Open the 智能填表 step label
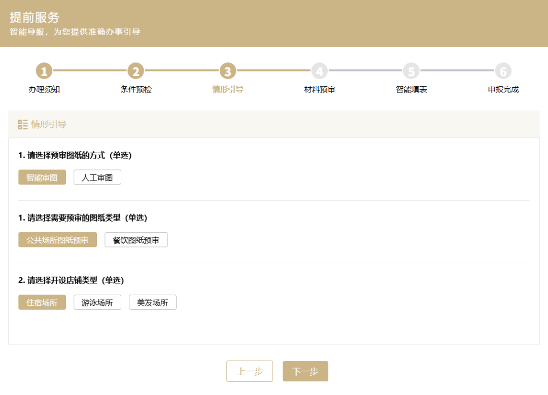Image resolution: width=548 pixels, height=395 pixels. coord(411,90)
